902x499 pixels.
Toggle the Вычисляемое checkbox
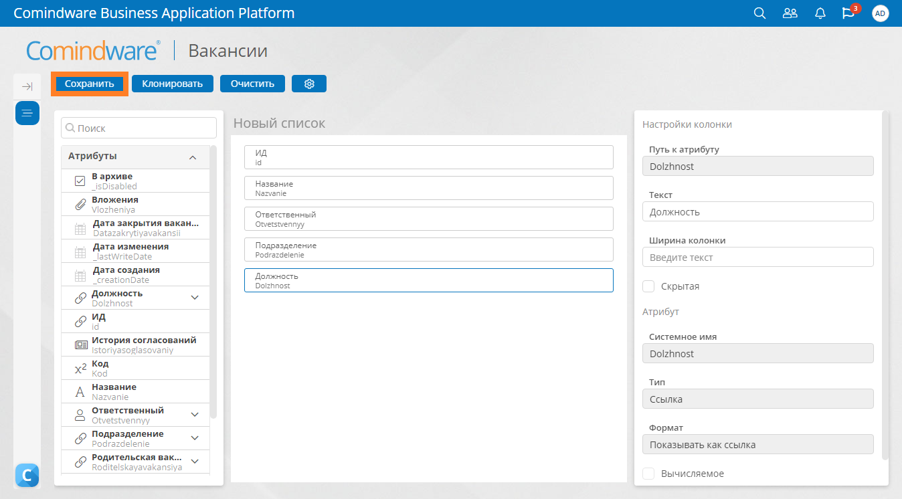click(x=648, y=474)
